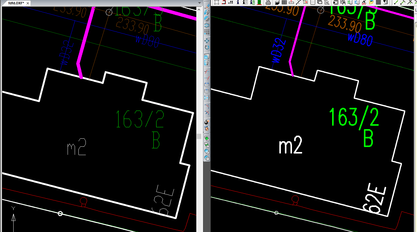Select the Erase tool in the vertical modify toolbar
This screenshot has height=232, width=417.
pyautogui.click(x=207, y=6)
